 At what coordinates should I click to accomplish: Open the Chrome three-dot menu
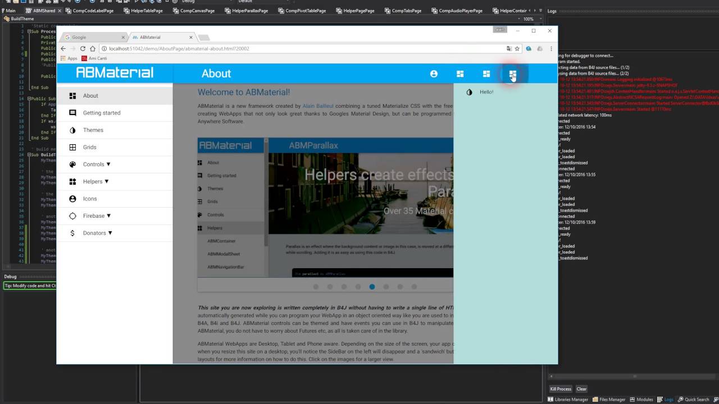pos(551,49)
